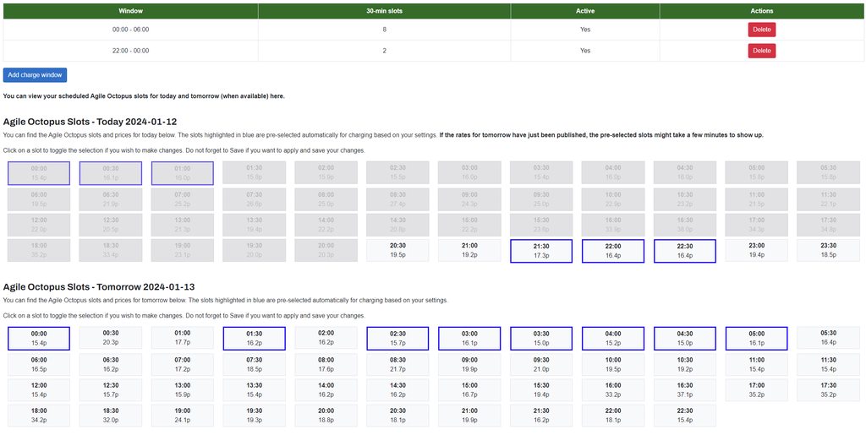Toggle tomorrow's 01:30 slot off
This screenshot has height=446, width=866.
[254, 338]
